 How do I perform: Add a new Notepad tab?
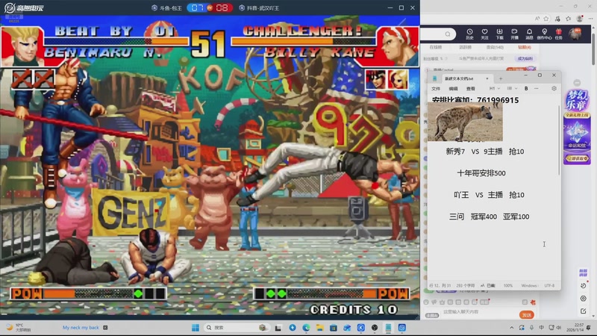tap(501, 78)
